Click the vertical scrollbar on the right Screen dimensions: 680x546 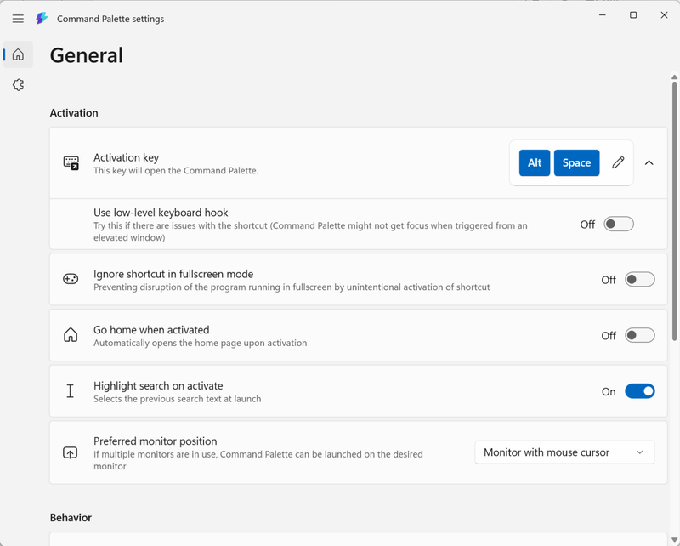(675, 213)
